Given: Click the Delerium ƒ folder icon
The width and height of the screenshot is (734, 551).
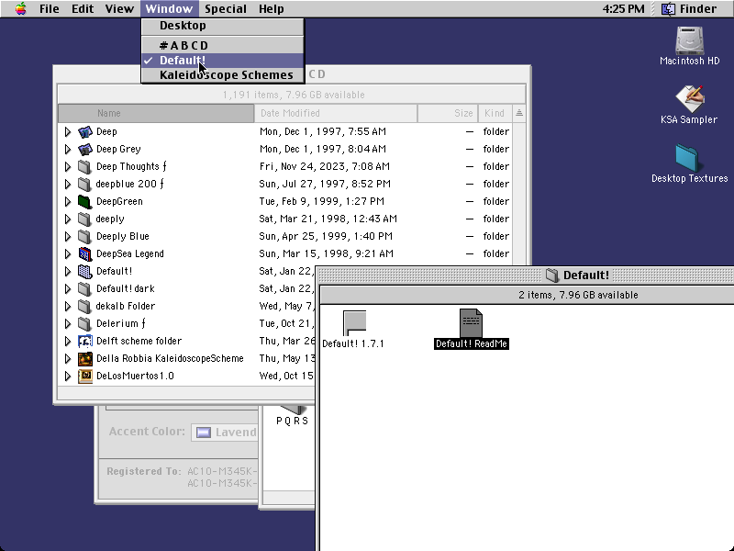Looking at the screenshot, I should tap(84, 323).
